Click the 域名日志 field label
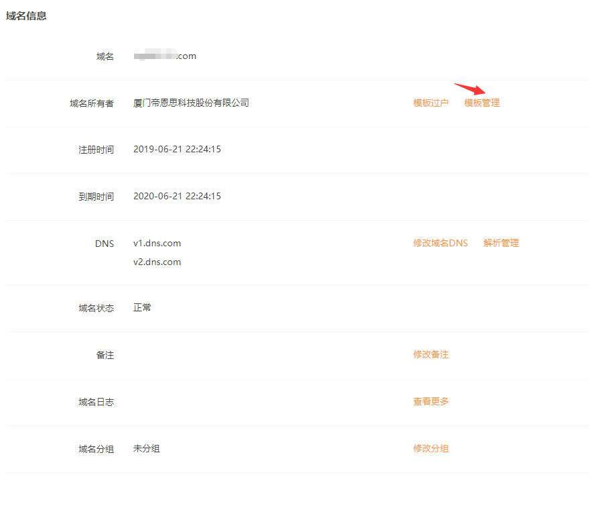Screen dimensions: 589x512 [96, 402]
